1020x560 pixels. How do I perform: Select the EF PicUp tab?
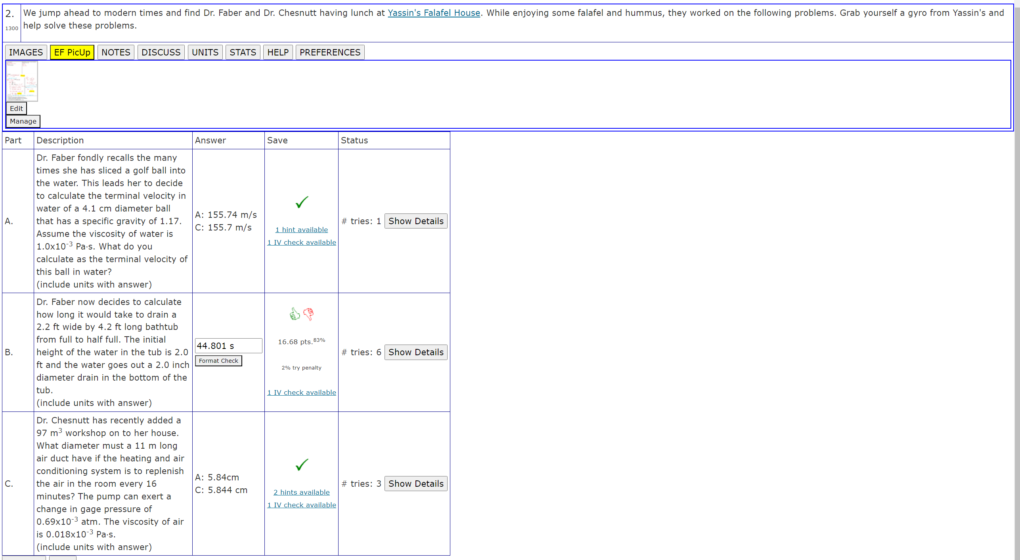[72, 52]
